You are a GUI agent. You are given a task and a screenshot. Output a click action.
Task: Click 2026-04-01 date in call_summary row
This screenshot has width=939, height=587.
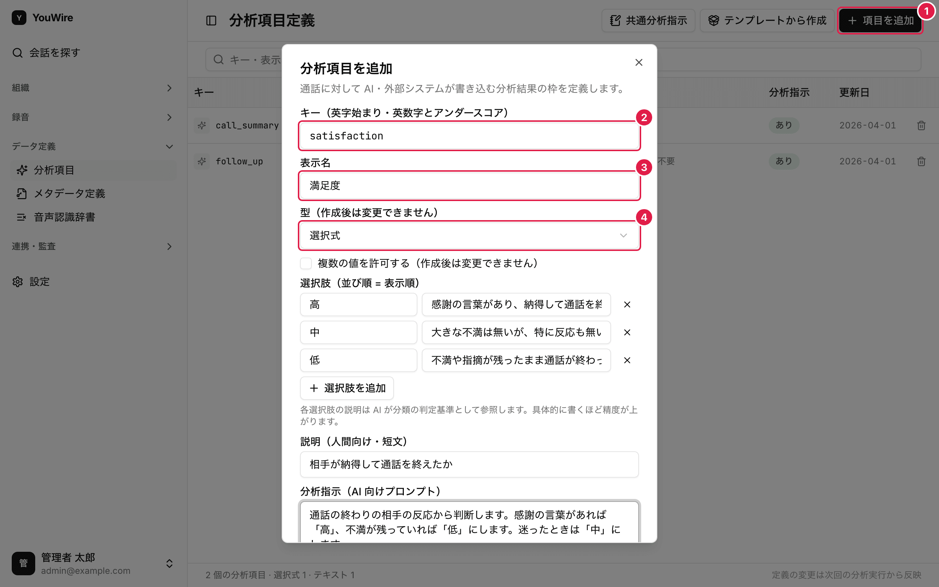pyautogui.click(x=867, y=125)
